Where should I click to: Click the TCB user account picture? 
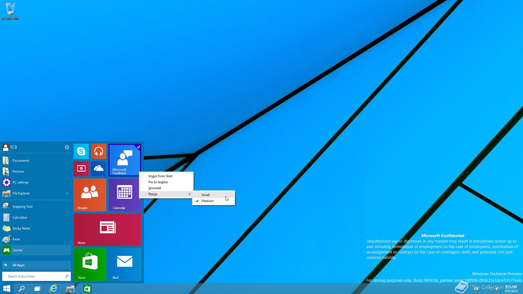point(5,147)
